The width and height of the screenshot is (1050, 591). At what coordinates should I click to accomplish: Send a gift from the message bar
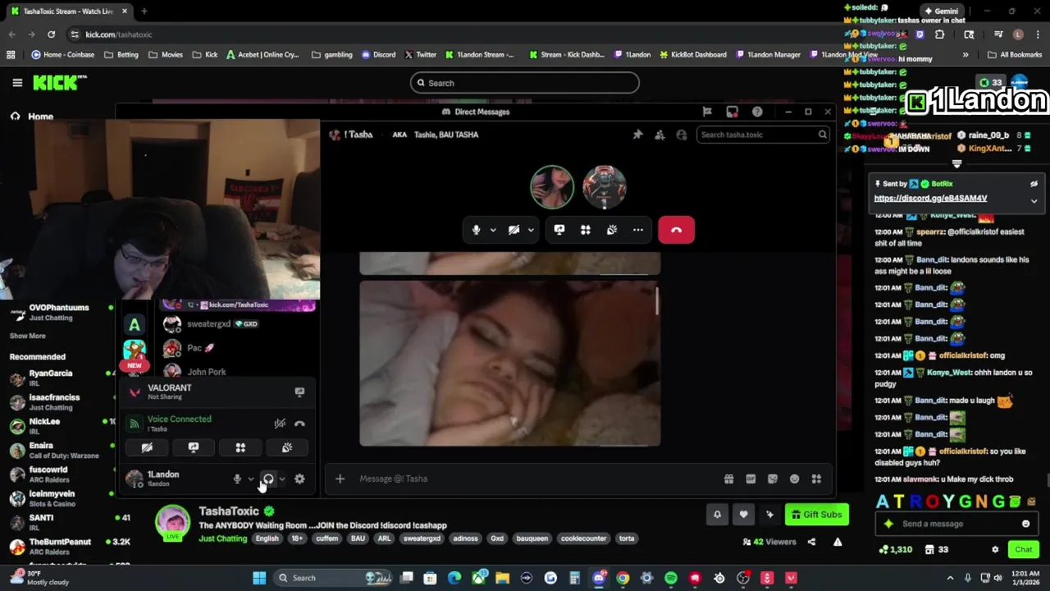click(728, 479)
